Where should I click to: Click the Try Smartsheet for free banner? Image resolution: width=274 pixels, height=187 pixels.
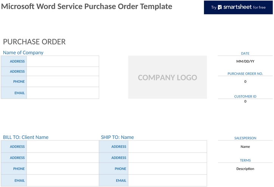(x=238, y=7)
